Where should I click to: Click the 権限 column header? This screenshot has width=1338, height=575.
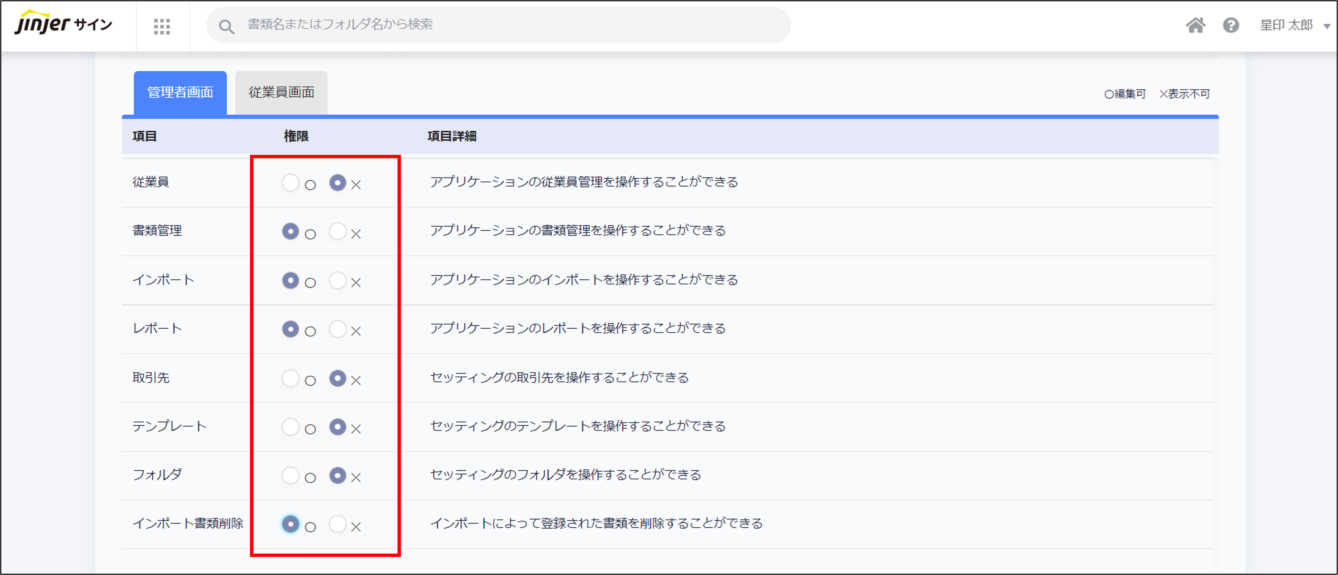296,136
